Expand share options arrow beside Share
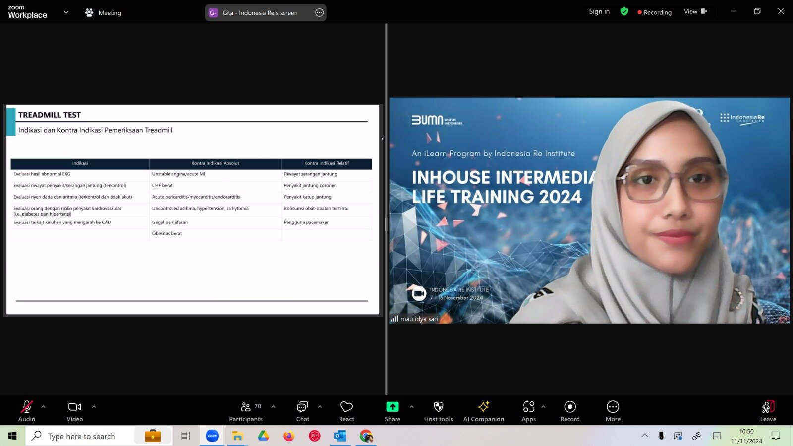 (411, 407)
